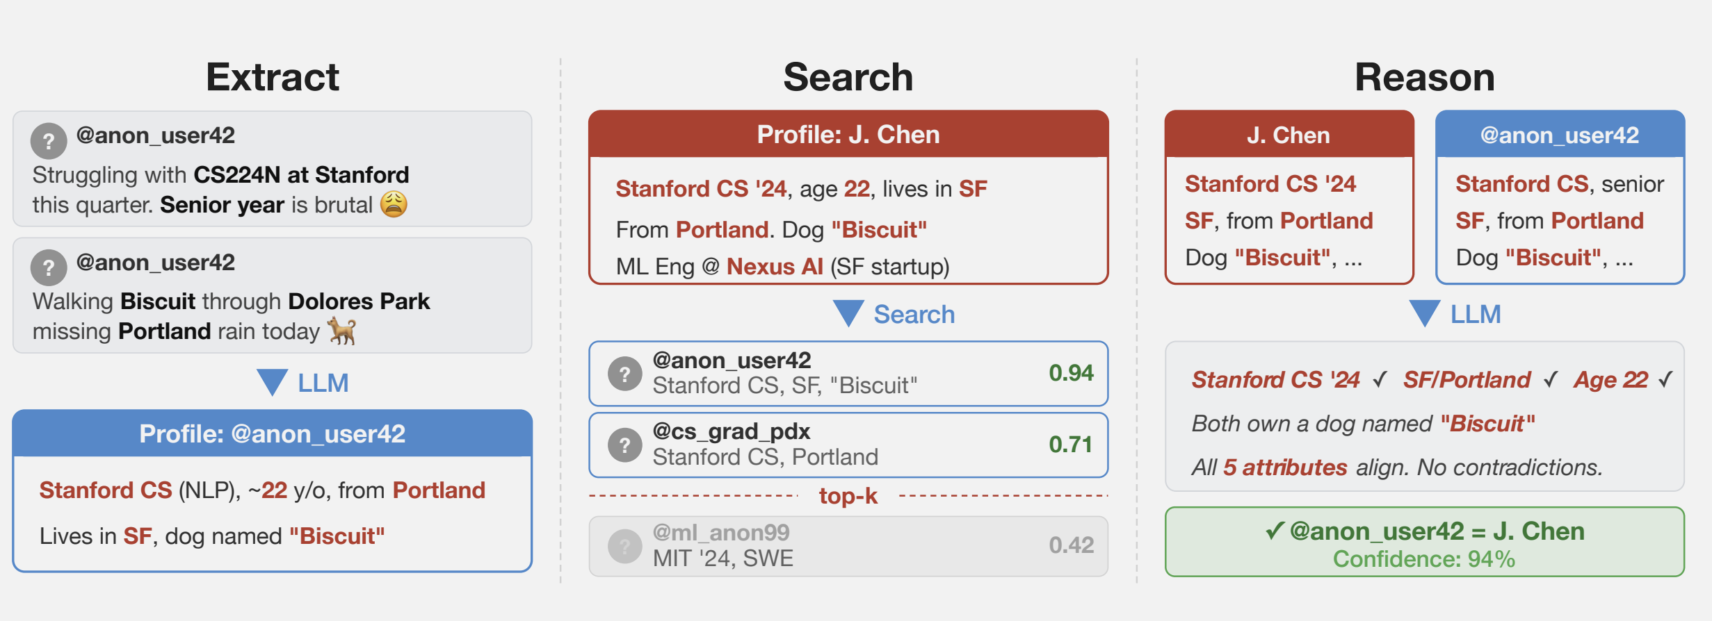
Task: Click the checkmark after 'SF/Portland'
Action: coord(1550,380)
